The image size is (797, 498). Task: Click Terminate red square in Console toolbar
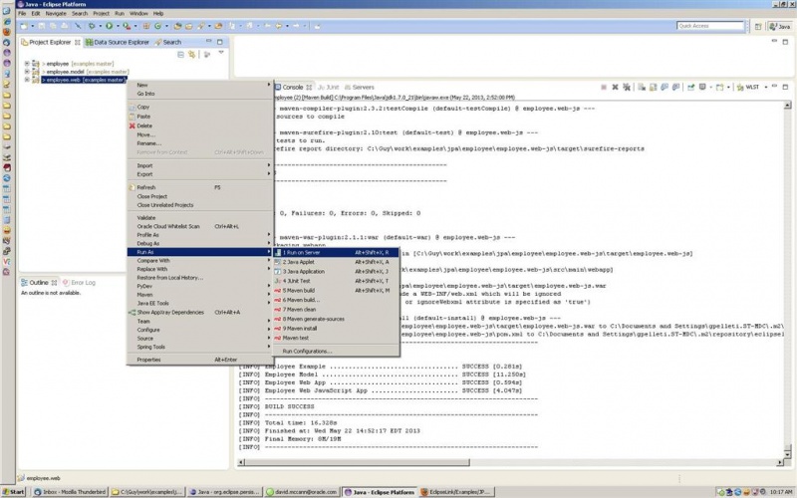coord(604,88)
